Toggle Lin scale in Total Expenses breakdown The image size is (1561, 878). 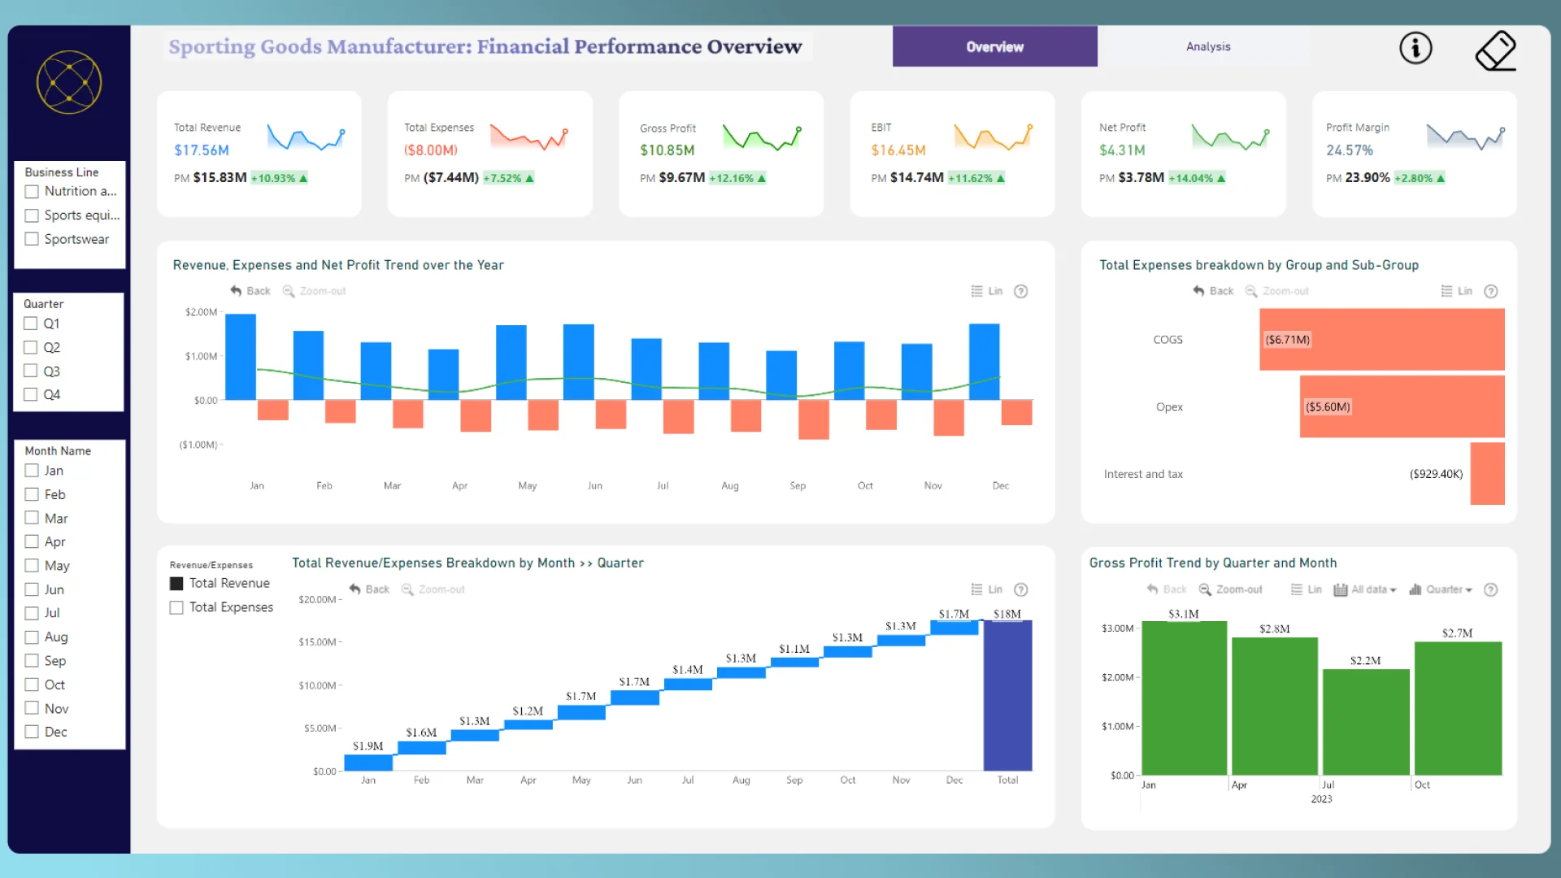coord(1456,291)
